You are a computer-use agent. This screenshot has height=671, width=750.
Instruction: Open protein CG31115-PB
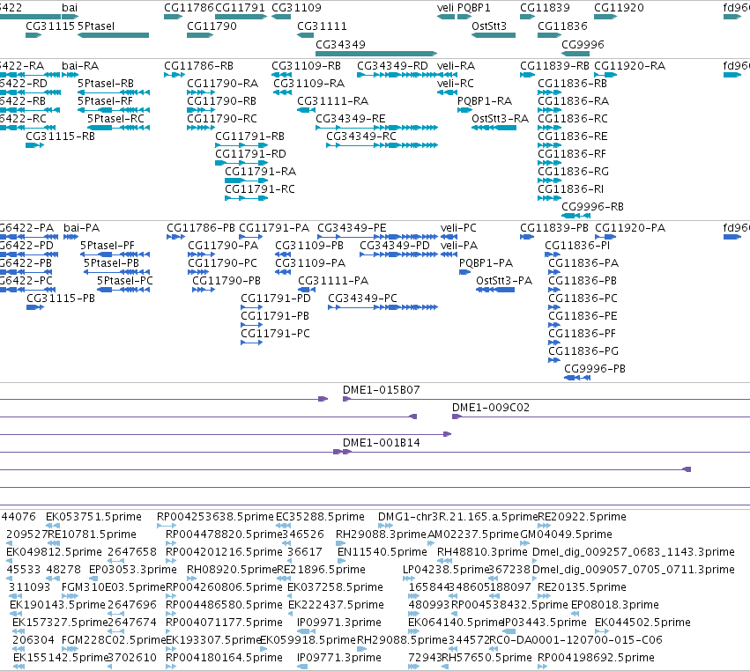click(x=61, y=299)
